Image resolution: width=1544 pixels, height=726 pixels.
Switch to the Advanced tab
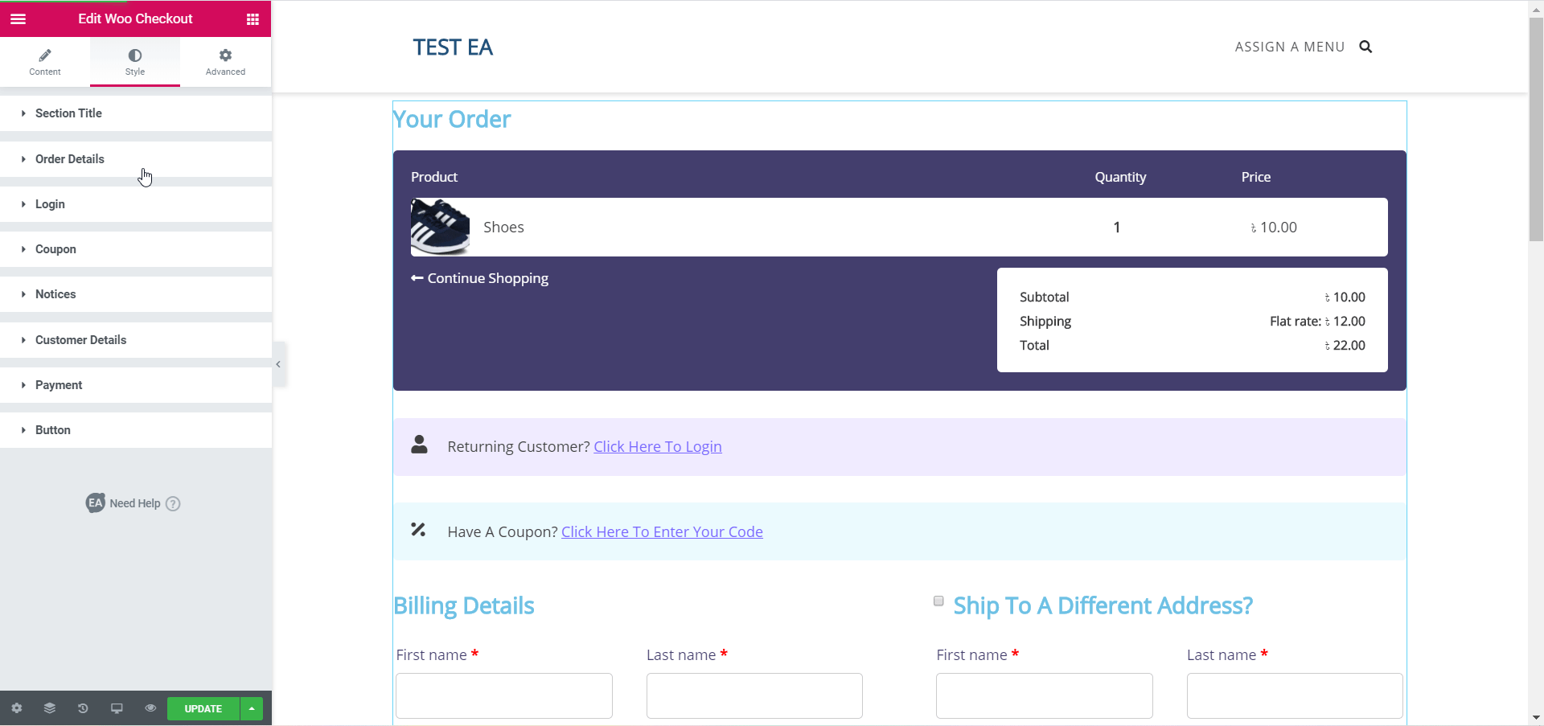point(225,61)
